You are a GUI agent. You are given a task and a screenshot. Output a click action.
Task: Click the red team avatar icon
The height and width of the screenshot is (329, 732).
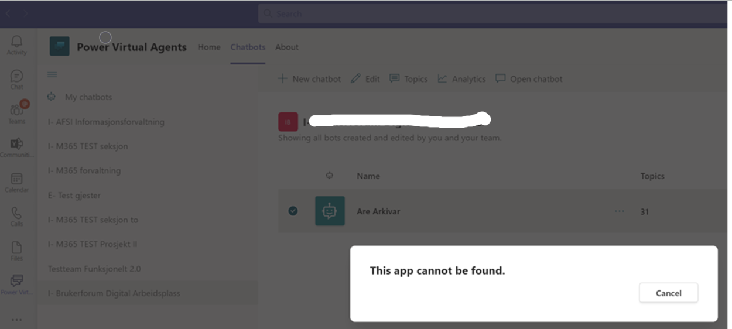288,122
